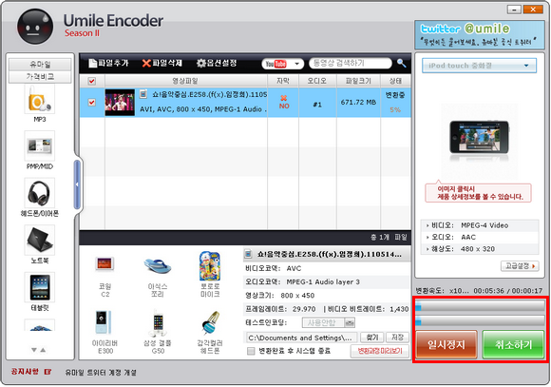Click the 취소하기 cancel button
Viewport: 551px width, 387px height.
513,344
